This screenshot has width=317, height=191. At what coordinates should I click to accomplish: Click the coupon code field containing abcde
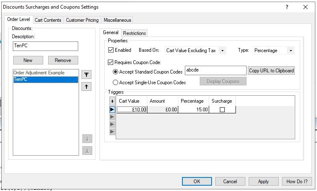click(x=215, y=70)
